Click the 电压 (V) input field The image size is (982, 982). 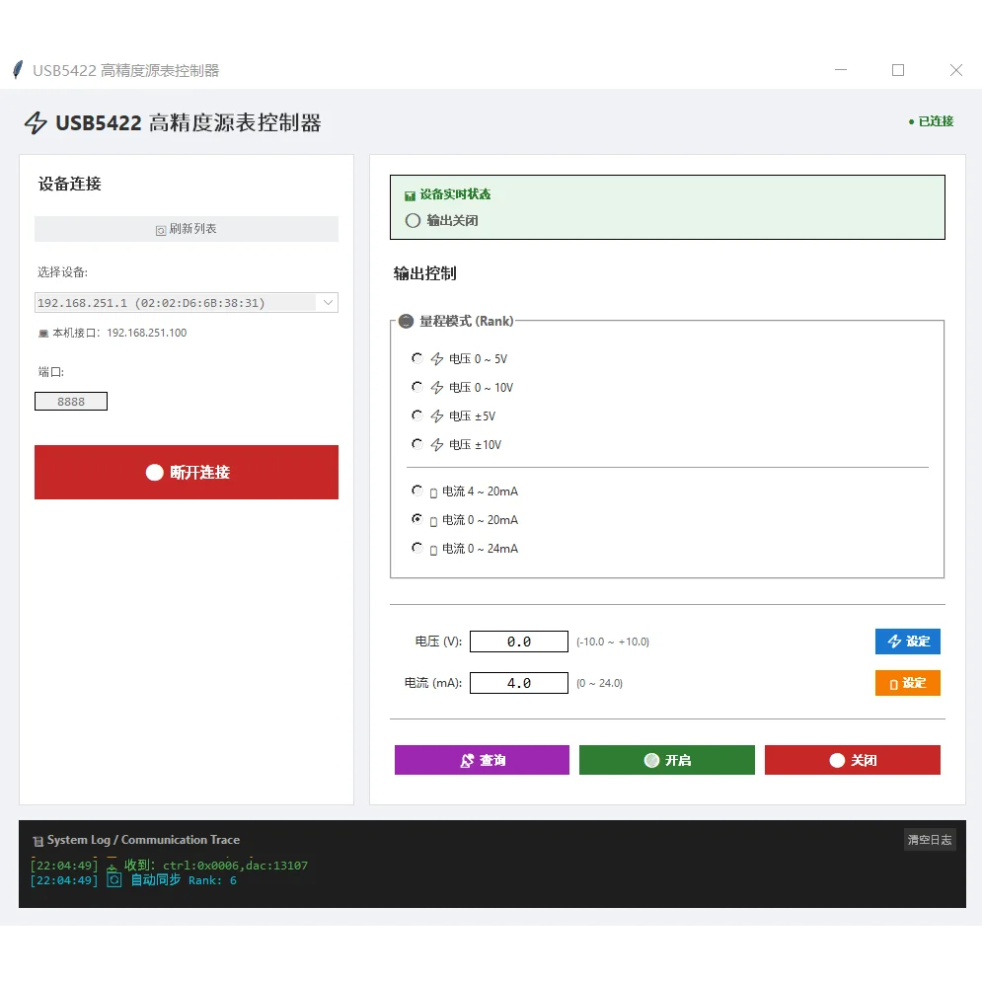point(519,642)
